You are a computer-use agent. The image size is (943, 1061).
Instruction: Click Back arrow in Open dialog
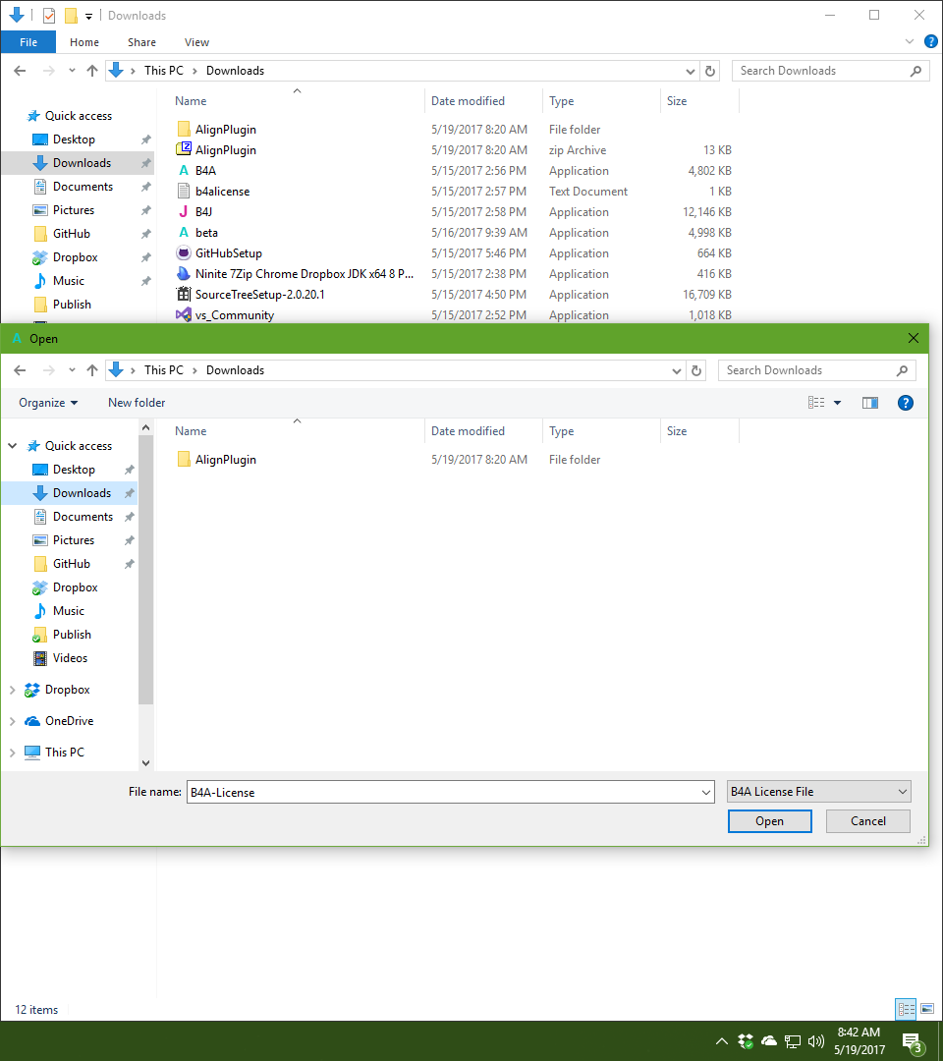coord(20,370)
